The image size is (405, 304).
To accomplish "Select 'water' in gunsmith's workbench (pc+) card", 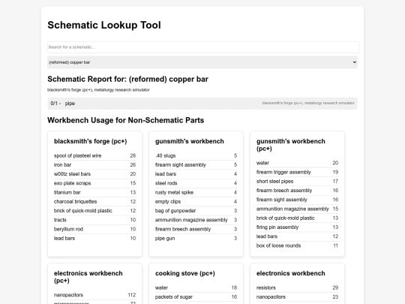I will (297, 163).
